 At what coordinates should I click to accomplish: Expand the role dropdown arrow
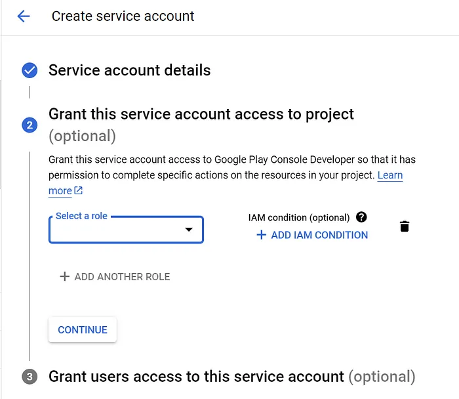tap(189, 230)
